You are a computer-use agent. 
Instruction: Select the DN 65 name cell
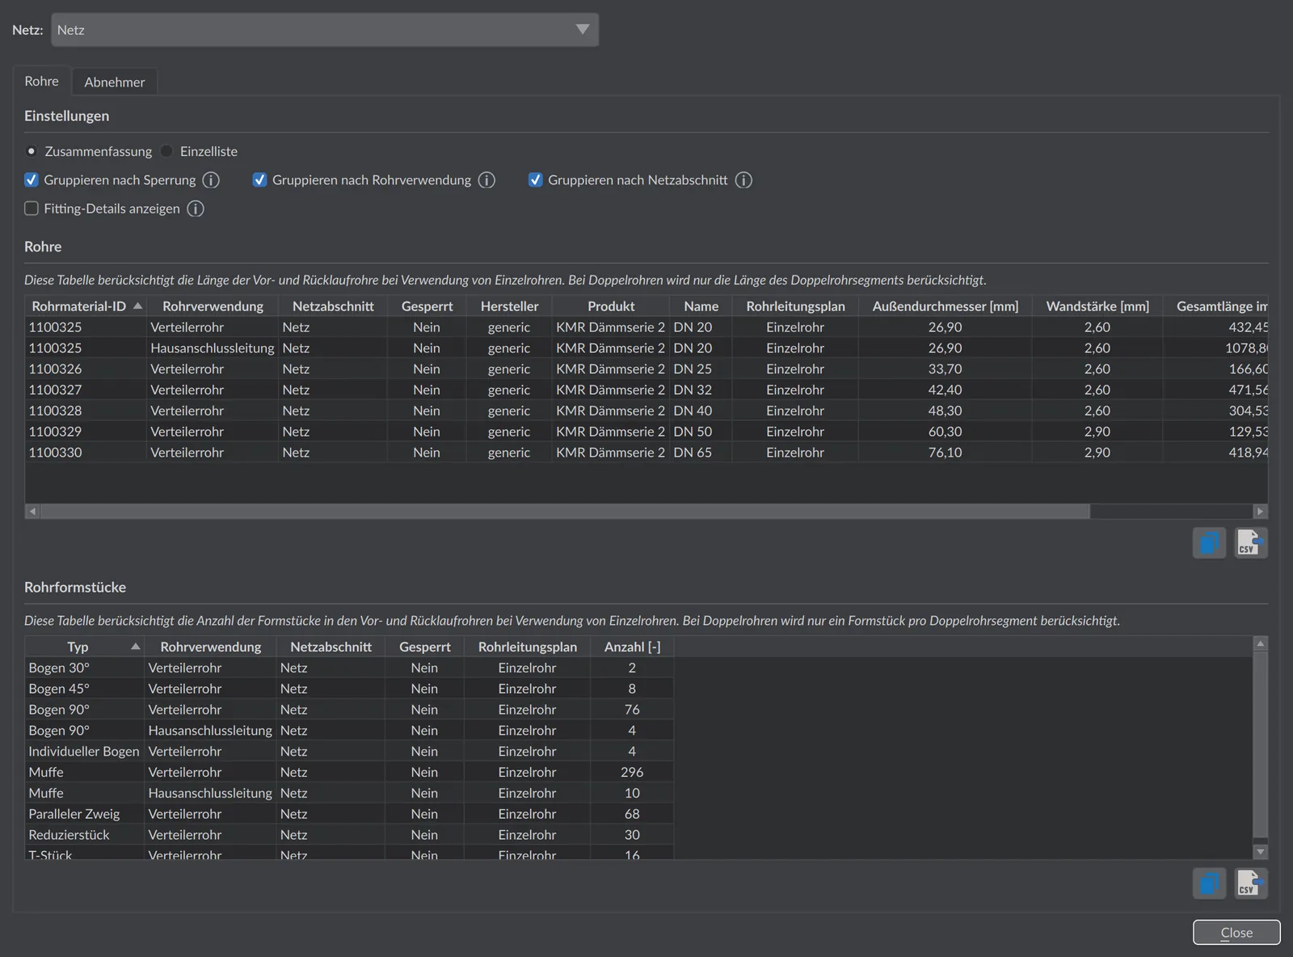pos(701,453)
